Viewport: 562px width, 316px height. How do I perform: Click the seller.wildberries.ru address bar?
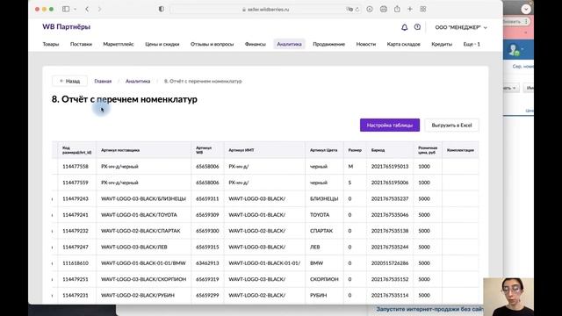pos(265,10)
